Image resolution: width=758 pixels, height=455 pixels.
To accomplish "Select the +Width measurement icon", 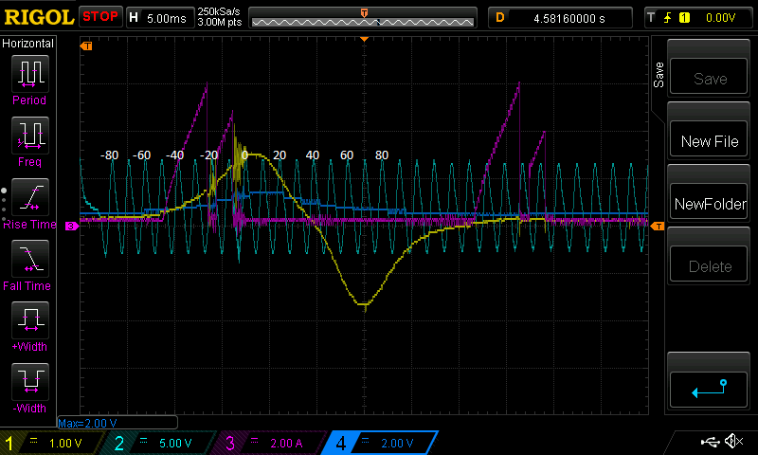I will (30, 320).
